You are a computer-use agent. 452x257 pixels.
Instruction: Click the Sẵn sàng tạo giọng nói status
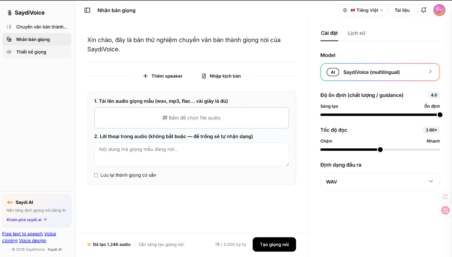click(162, 245)
